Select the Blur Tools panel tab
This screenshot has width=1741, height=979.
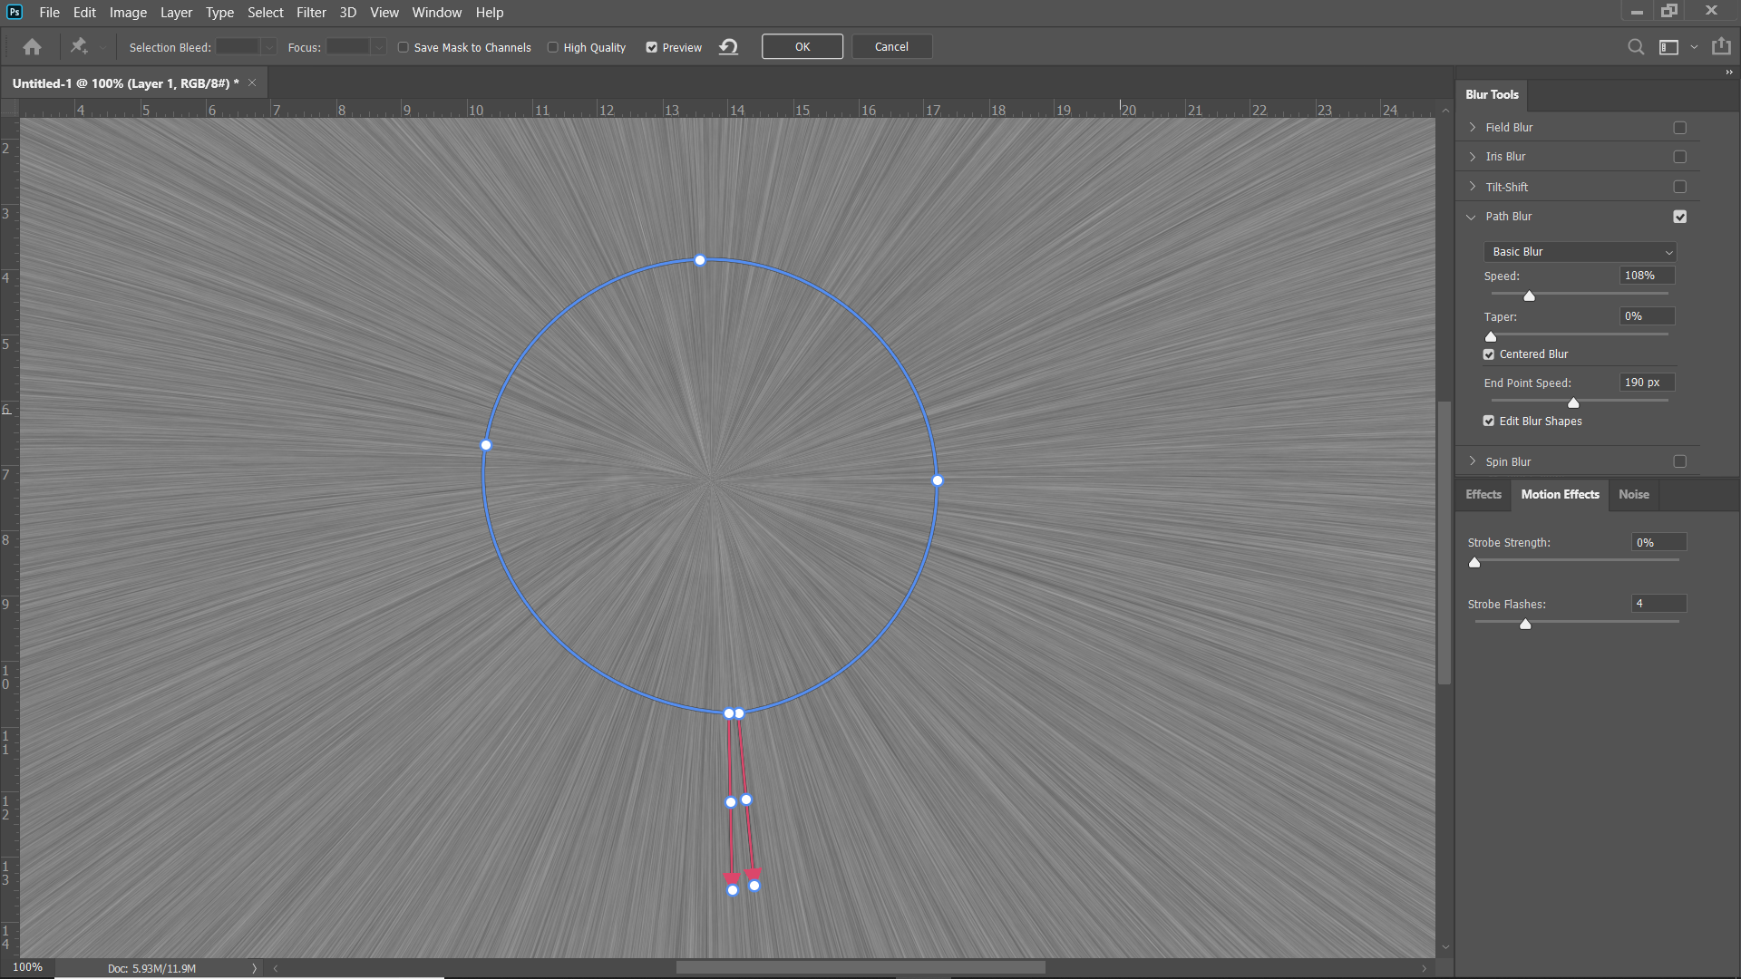1492,94
